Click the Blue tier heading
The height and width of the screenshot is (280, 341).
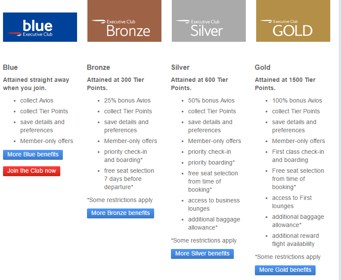click(x=10, y=67)
